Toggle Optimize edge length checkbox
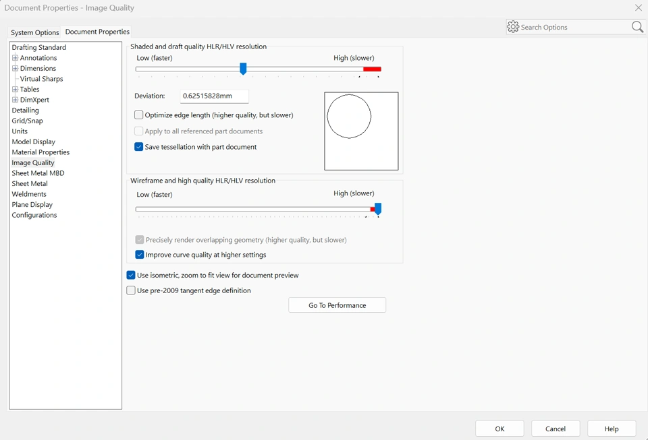The image size is (648, 440). click(139, 115)
